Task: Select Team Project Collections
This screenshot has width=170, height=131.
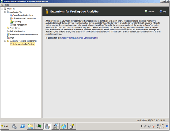Action: point(23,15)
